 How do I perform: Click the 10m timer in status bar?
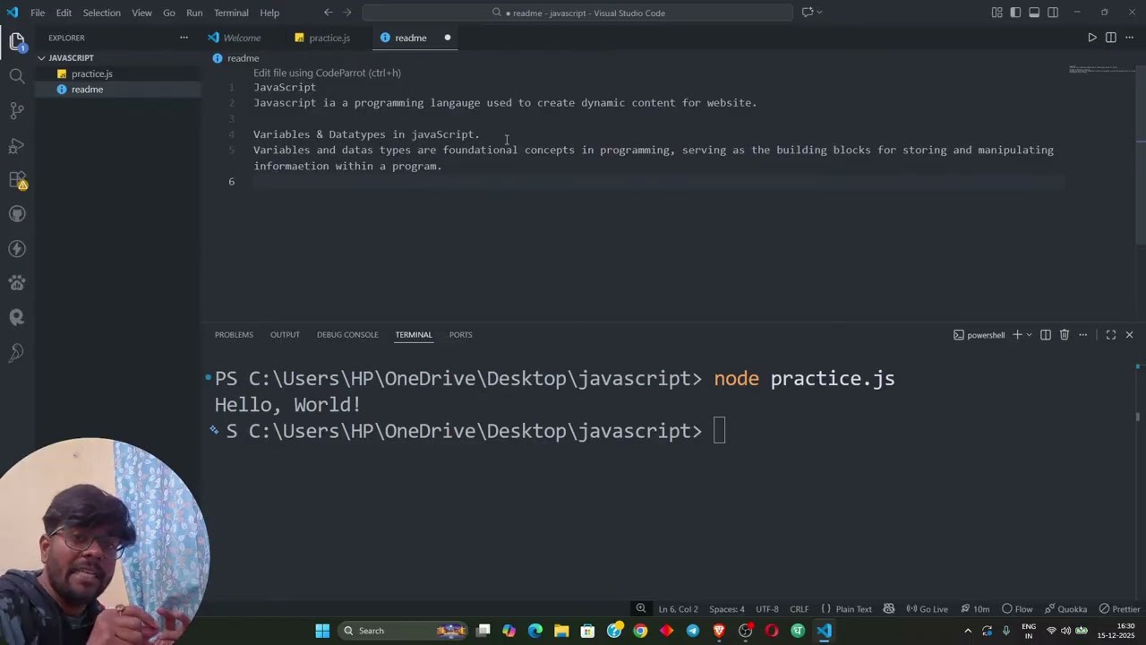pyautogui.click(x=974, y=609)
